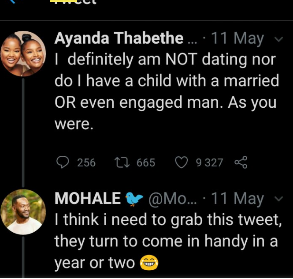Tap share icon on Ayanda's tweet
This screenshot has width=293, height=279.
tap(241, 162)
